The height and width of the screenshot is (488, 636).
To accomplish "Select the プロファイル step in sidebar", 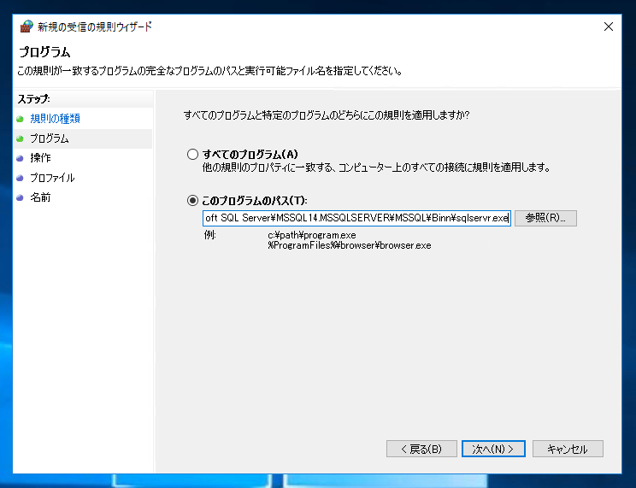I will pyautogui.click(x=52, y=178).
